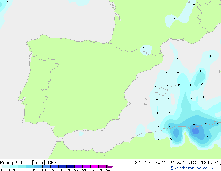Click the '(12+372)' forecast offset text

click(210, 163)
